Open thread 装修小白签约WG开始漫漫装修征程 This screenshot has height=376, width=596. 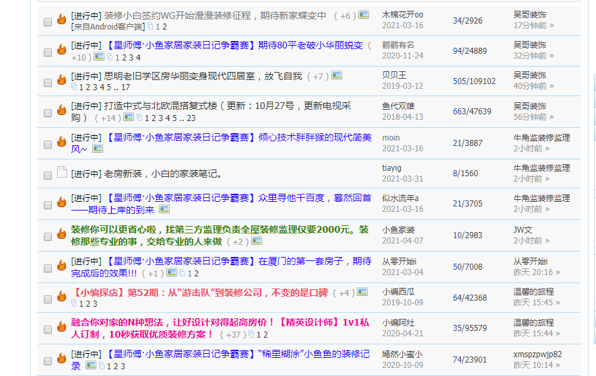tap(216, 15)
